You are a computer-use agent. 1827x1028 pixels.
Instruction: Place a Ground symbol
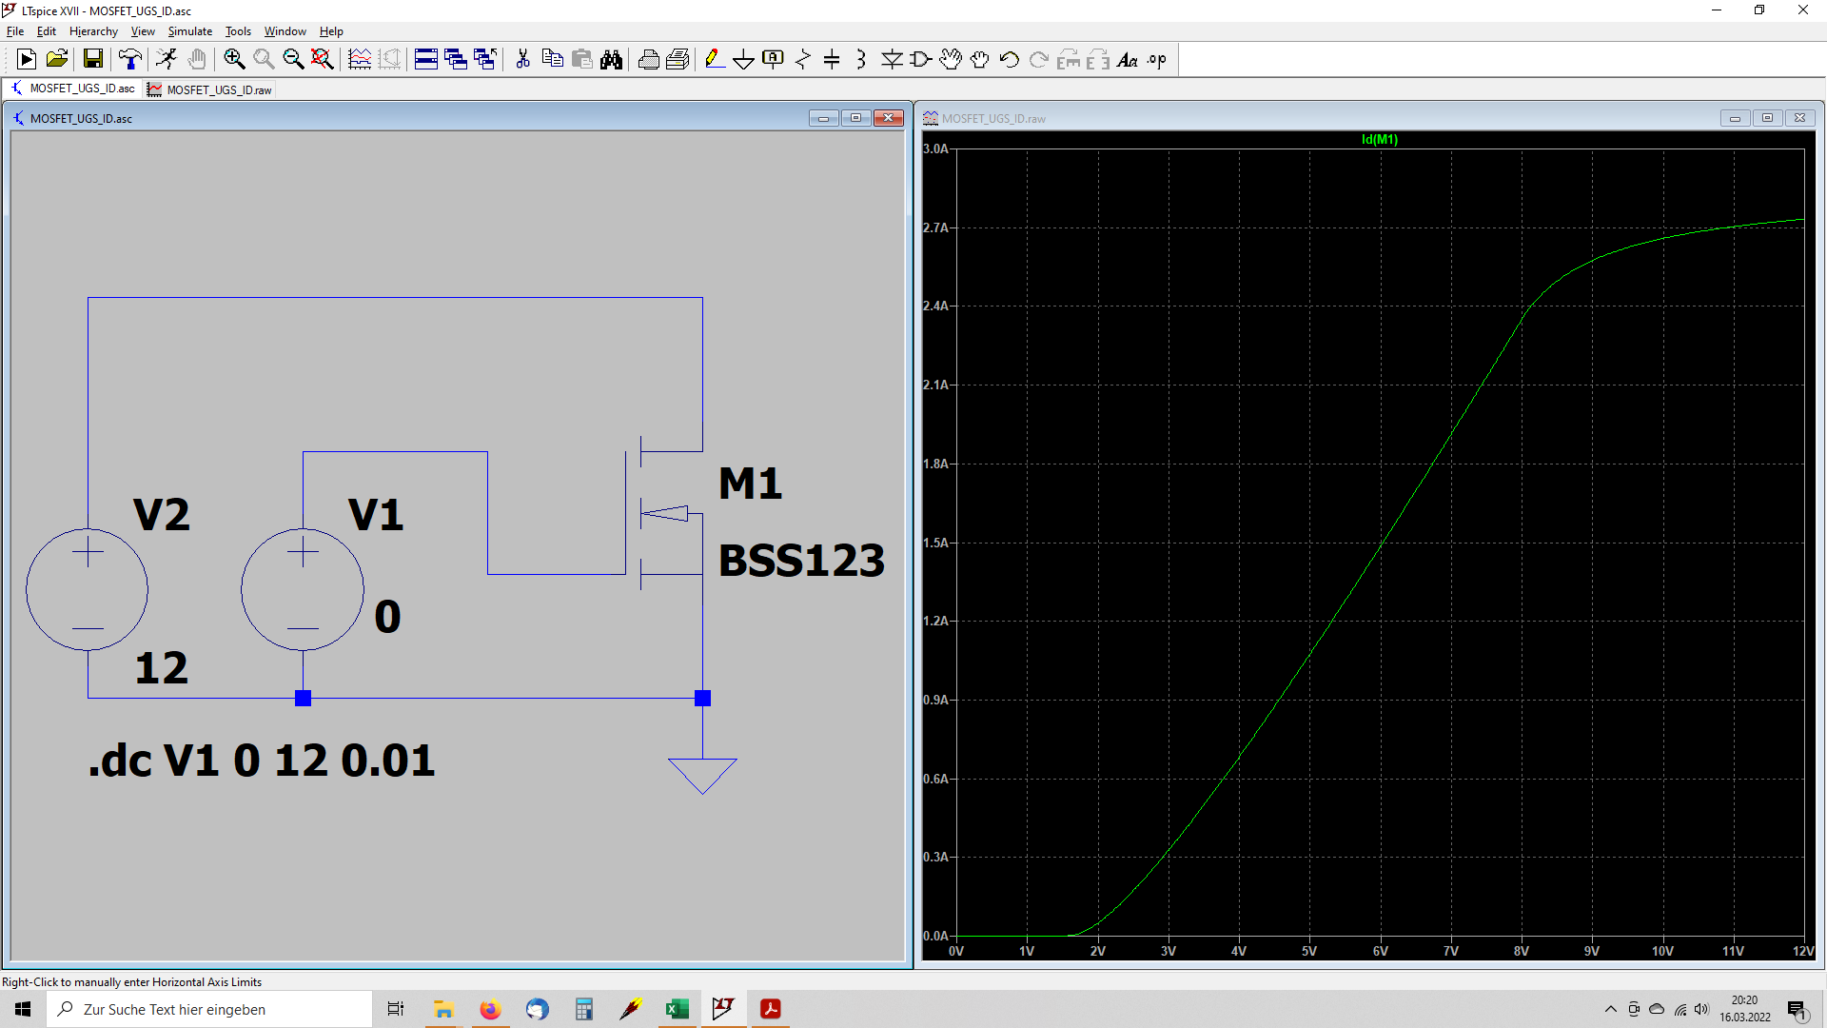tap(744, 59)
